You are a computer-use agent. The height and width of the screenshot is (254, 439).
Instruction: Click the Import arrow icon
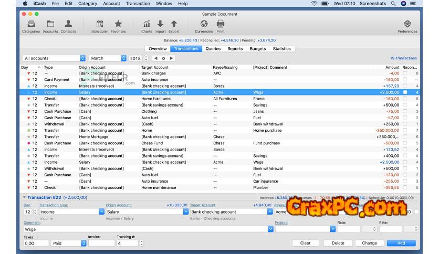coord(160,24)
